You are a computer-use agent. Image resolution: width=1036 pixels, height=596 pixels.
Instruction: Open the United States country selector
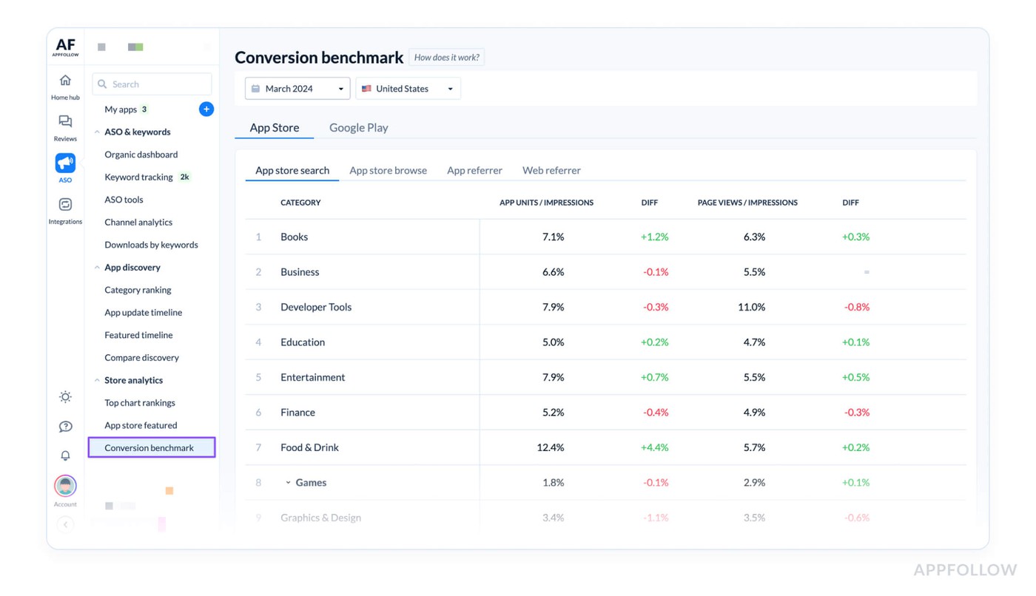coord(408,88)
